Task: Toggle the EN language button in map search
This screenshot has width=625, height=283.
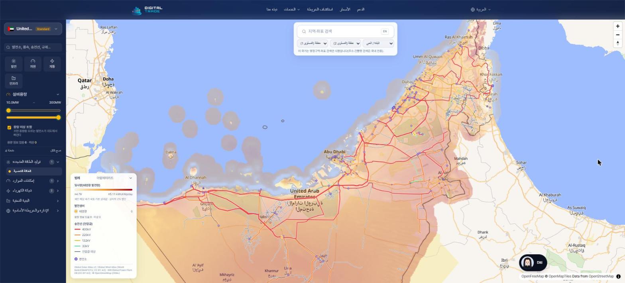Action: (x=385, y=31)
